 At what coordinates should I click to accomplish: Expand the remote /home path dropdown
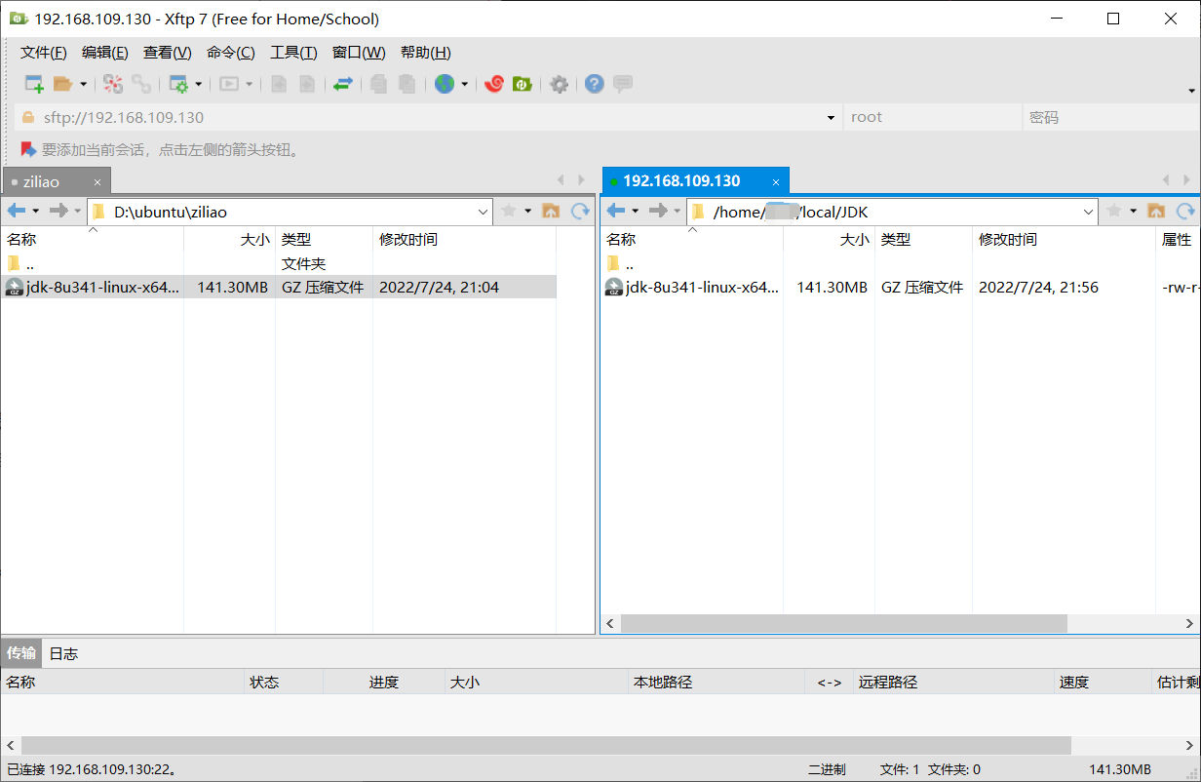point(1090,212)
